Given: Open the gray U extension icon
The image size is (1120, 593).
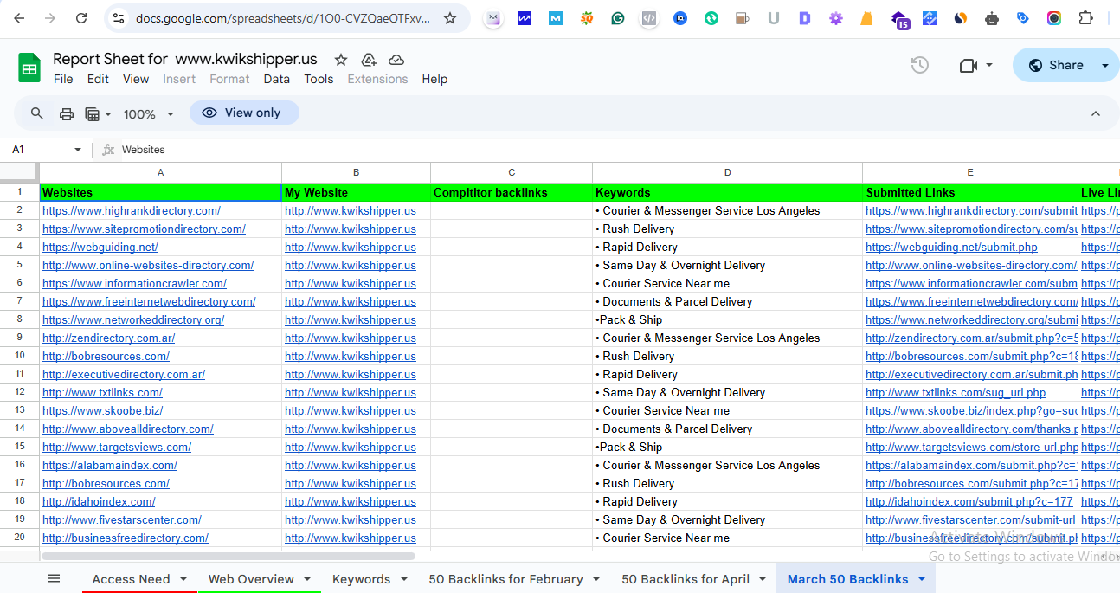Looking at the screenshot, I should tap(774, 17).
